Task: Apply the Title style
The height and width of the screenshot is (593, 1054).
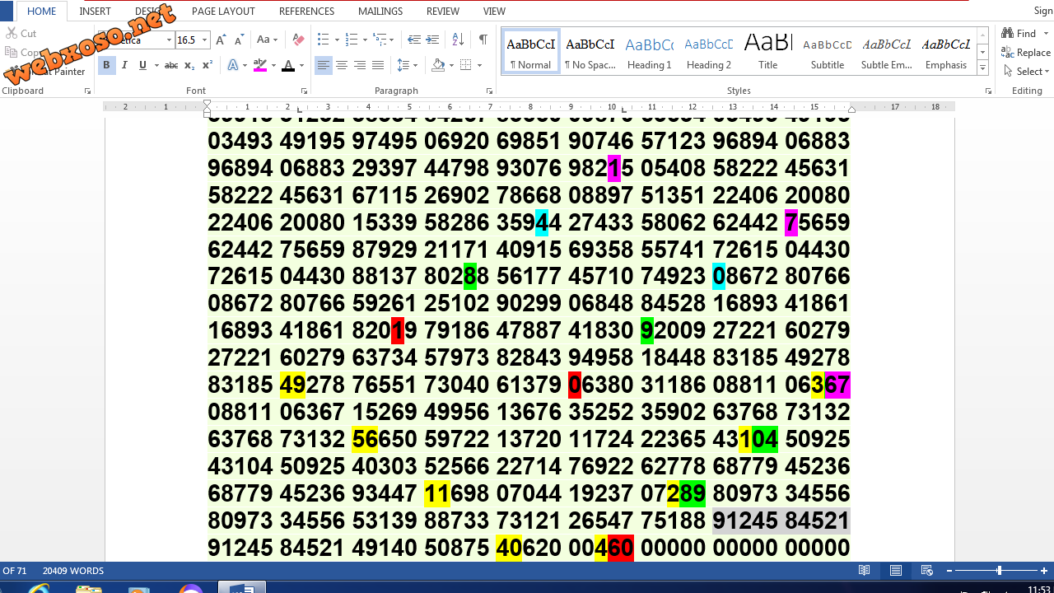Action: (767, 53)
